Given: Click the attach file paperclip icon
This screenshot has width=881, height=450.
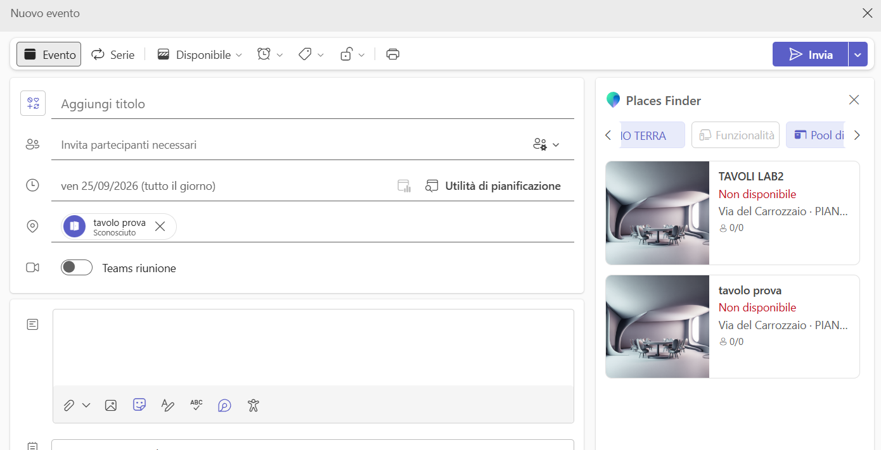Looking at the screenshot, I should point(69,405).
